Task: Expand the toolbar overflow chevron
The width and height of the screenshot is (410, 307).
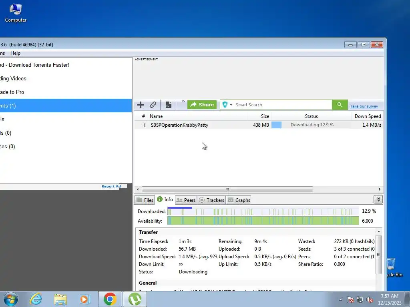Action: pos(183,101)
